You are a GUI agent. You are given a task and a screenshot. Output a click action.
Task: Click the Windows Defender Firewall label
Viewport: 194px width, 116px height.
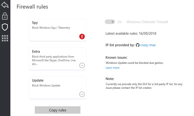[x=147, y=22]
